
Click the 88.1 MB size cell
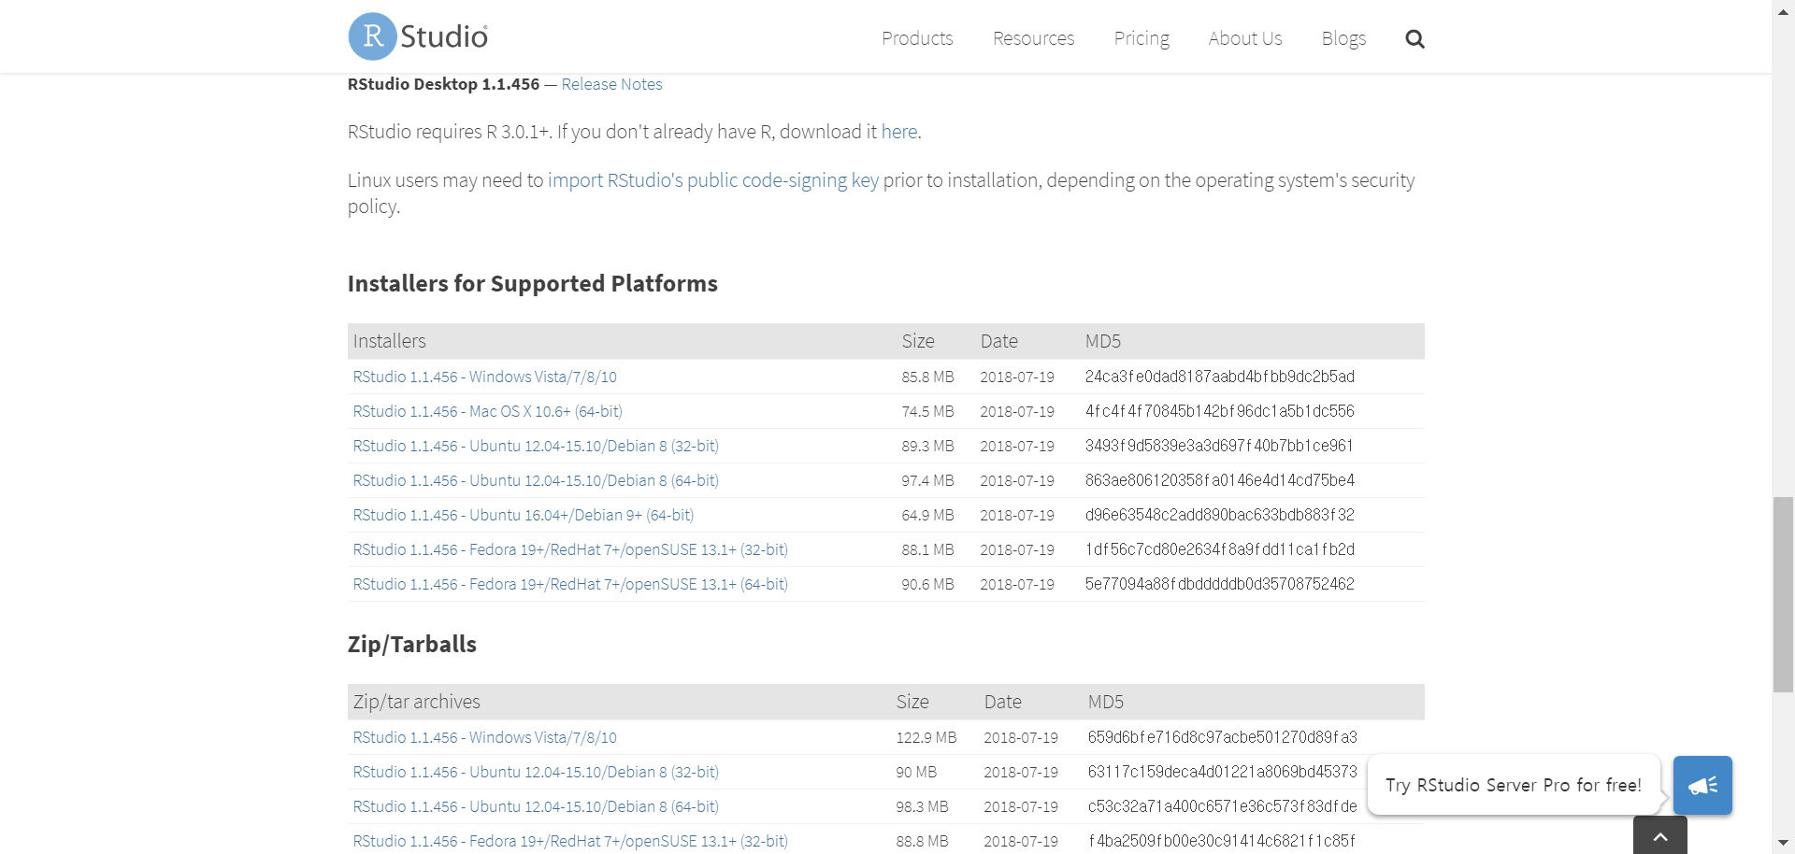tap(927, 549)
